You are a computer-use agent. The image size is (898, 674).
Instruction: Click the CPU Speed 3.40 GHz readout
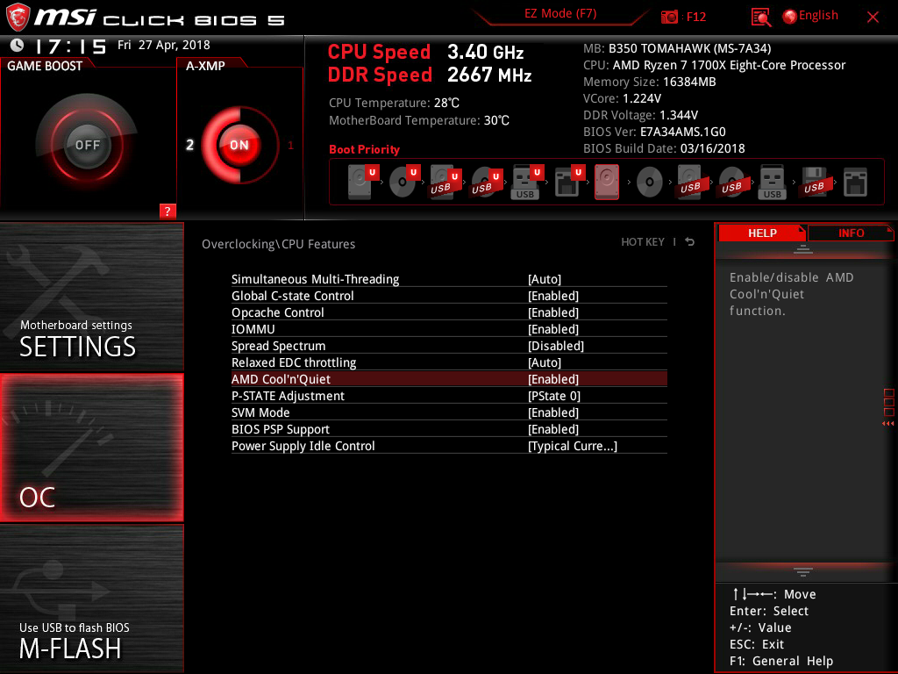tap(425, 52)
